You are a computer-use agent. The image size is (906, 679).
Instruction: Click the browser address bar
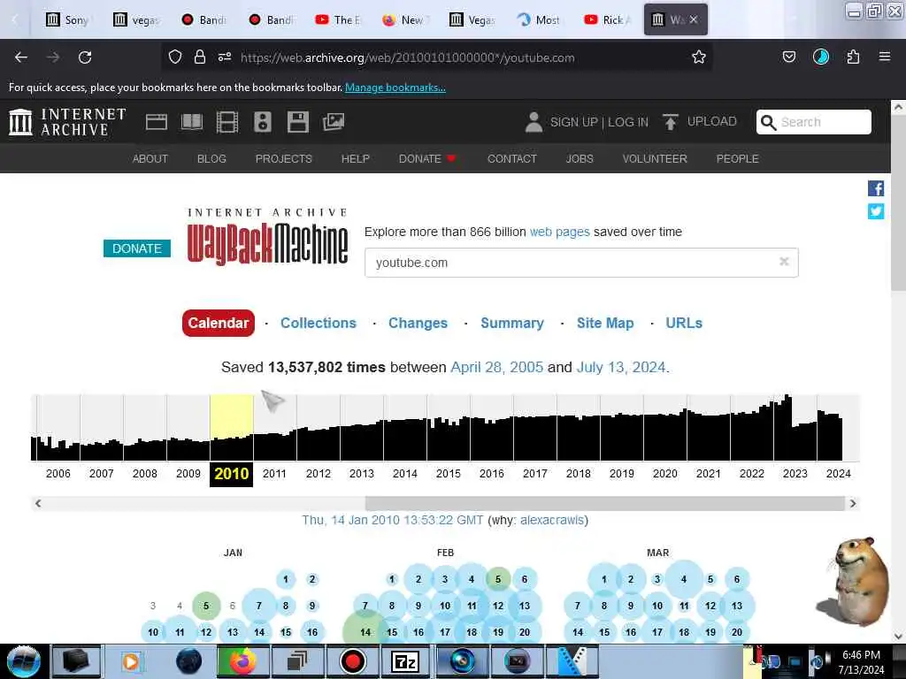[436, 57]
